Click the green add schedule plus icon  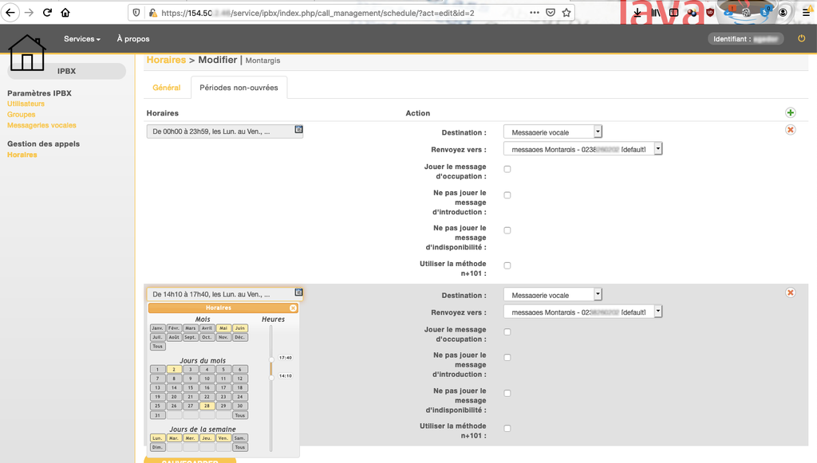[791, 114]
